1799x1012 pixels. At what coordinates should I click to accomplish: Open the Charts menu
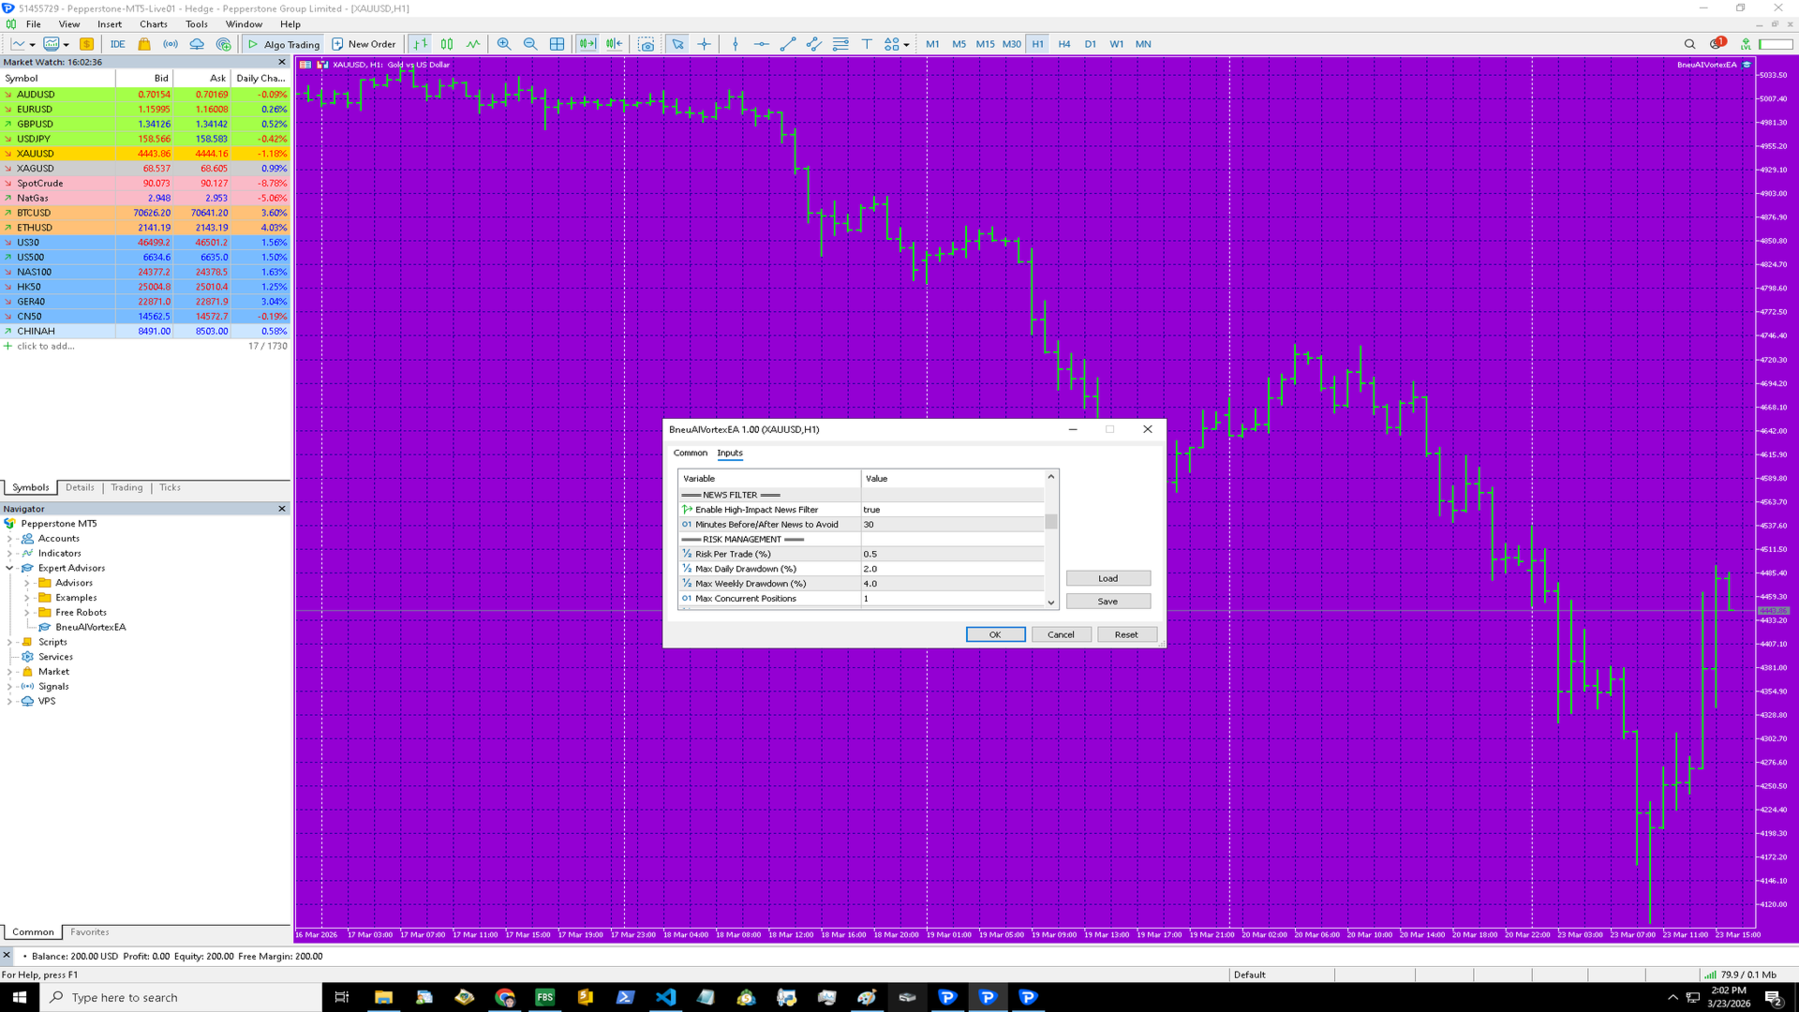coord(153,24)
